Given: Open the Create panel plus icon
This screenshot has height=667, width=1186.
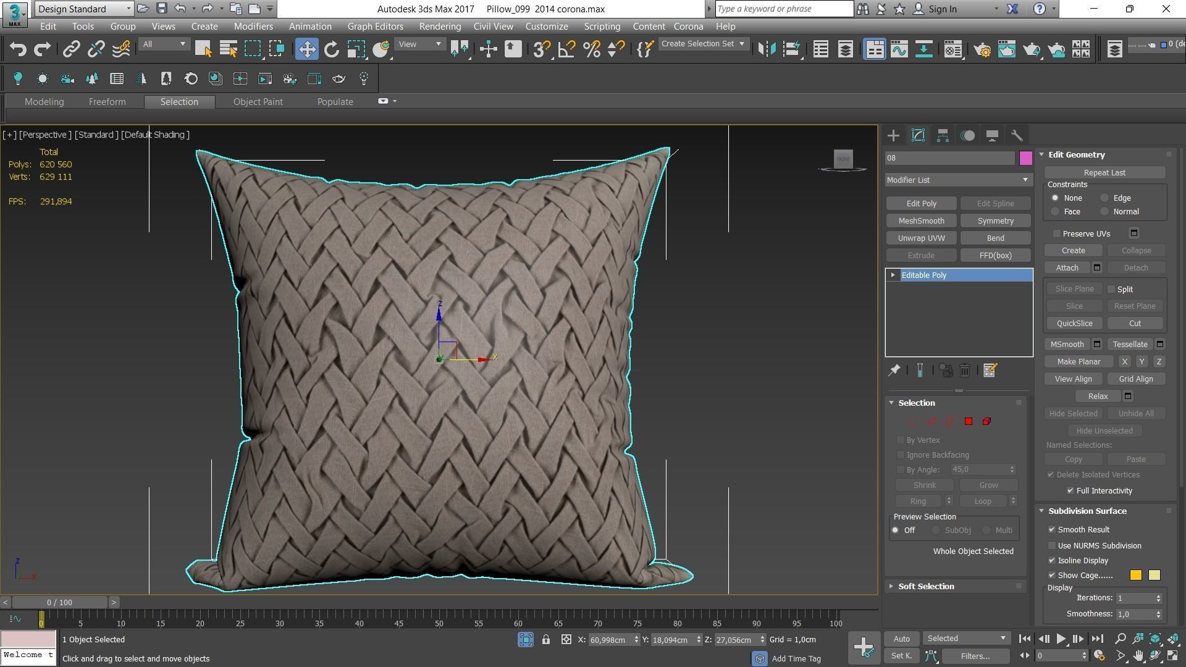Looking at the screenshot, I should tap(893, 135).
